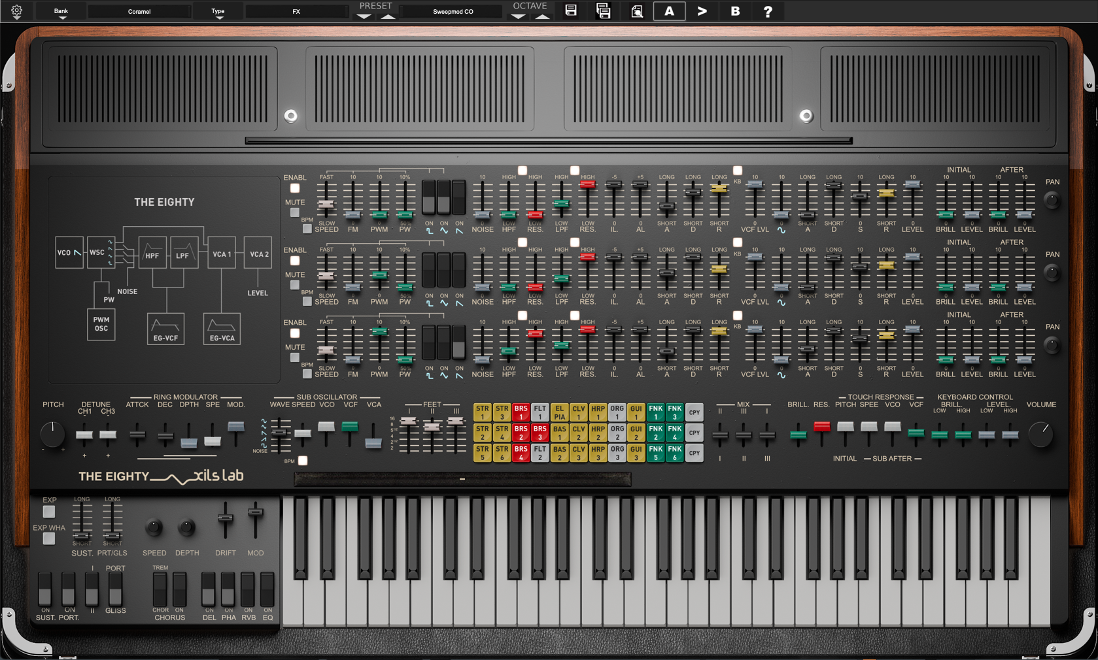The height and width of the screenshot is (660, 1098).
Task: Click the SUST. time slider handle
Action: (x=82, y=536)
